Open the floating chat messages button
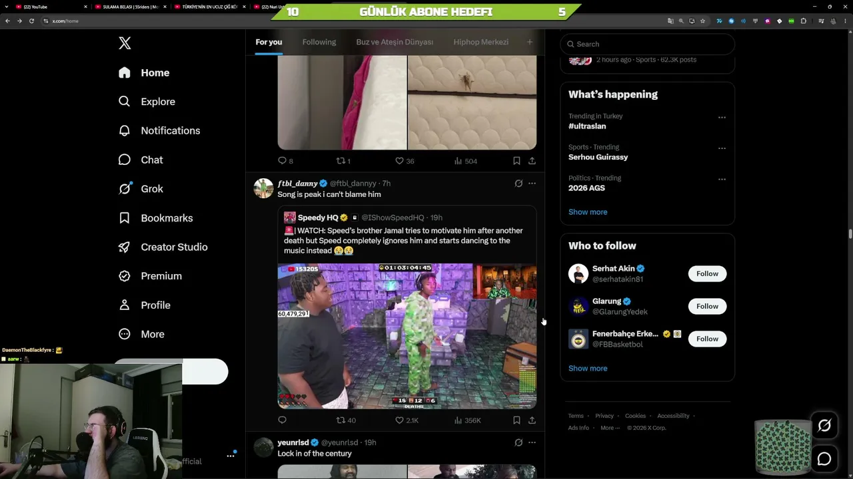This screenshot has width=853, height=479. (824, 459)
